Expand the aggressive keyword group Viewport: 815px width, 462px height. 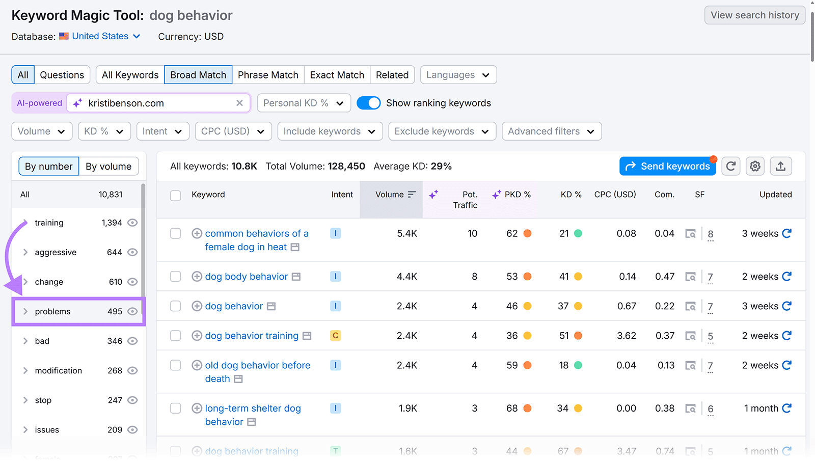tap(25, 252)
